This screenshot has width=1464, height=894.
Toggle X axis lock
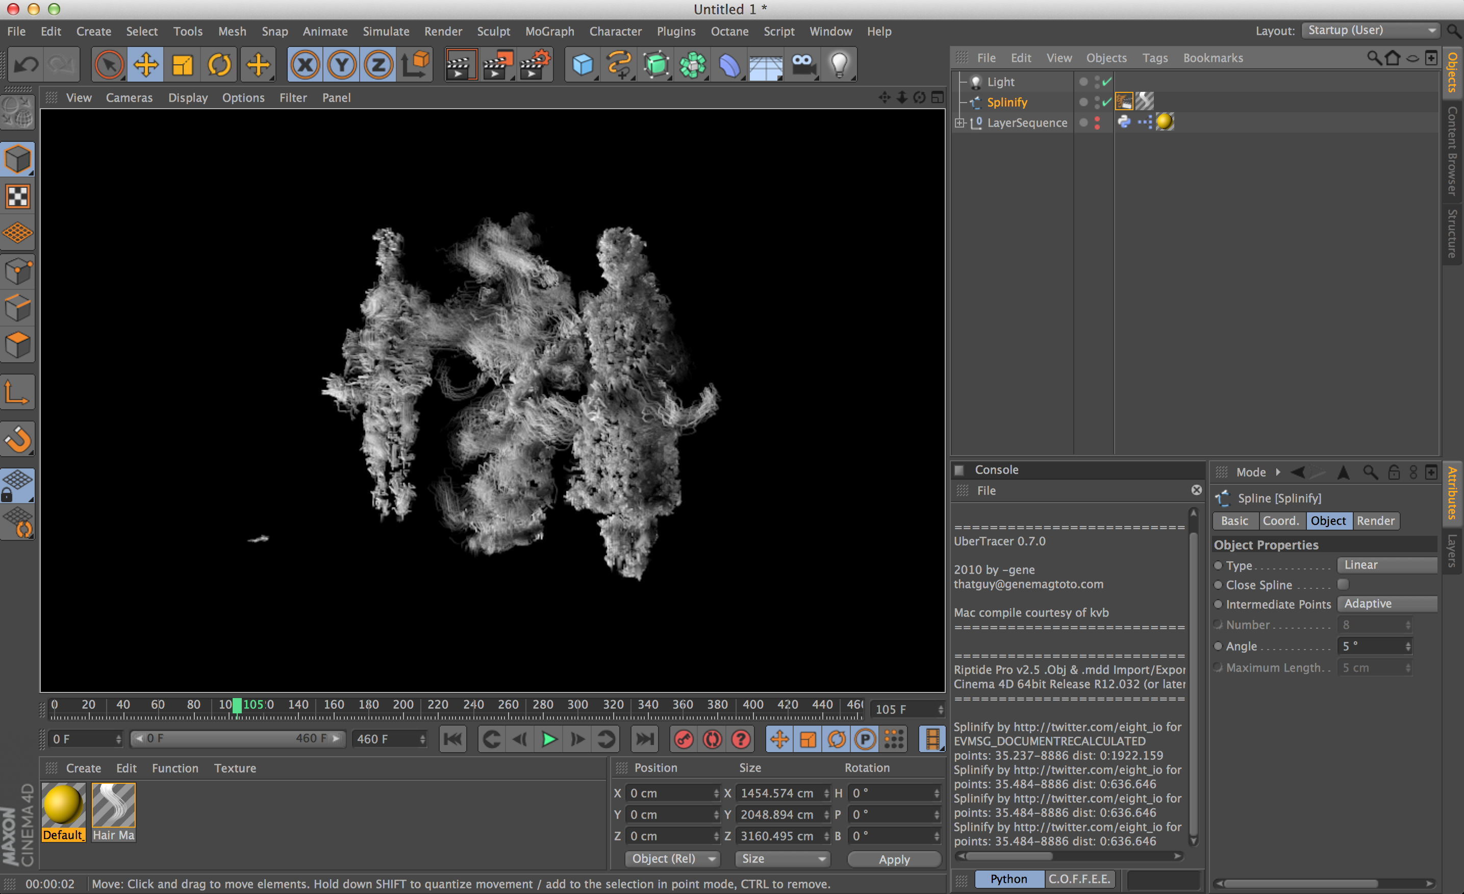(x=306, y=64)
